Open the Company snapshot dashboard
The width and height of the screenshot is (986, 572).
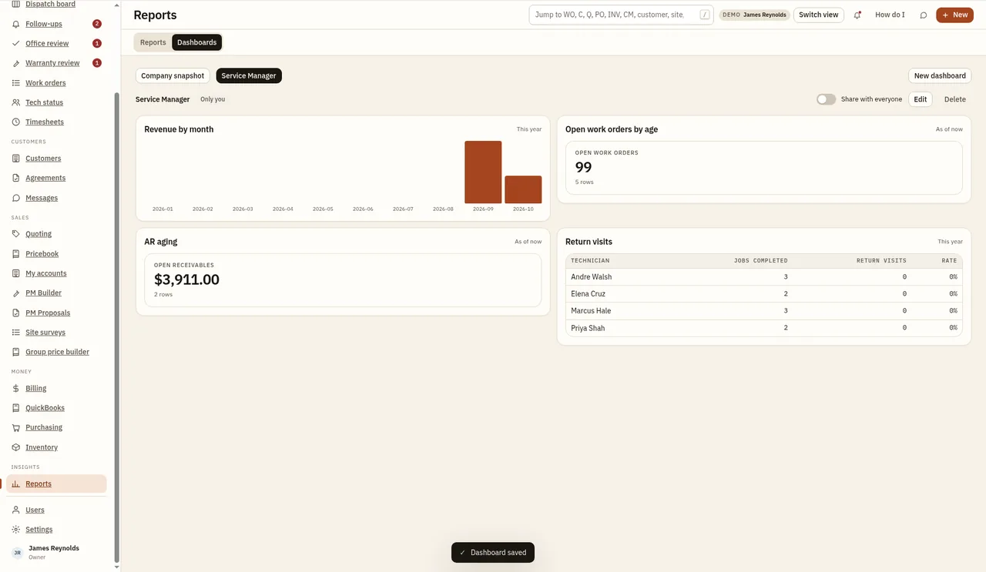(173, 75)
